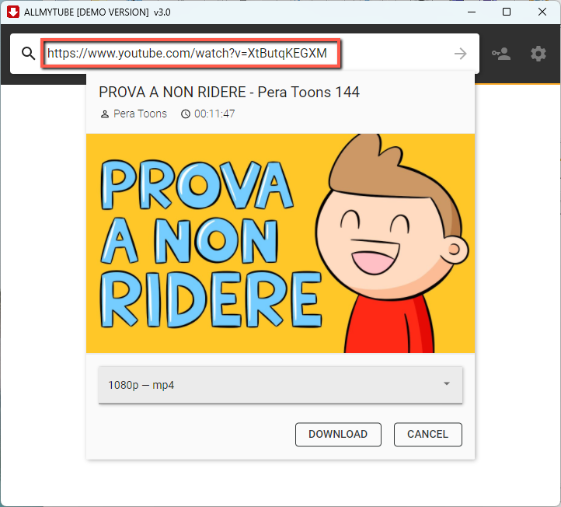Image resolution: width=561 pixels, height=507 pixels.
Task: Click the Pera Toons channel name
Action: click(x=140, y=114)
